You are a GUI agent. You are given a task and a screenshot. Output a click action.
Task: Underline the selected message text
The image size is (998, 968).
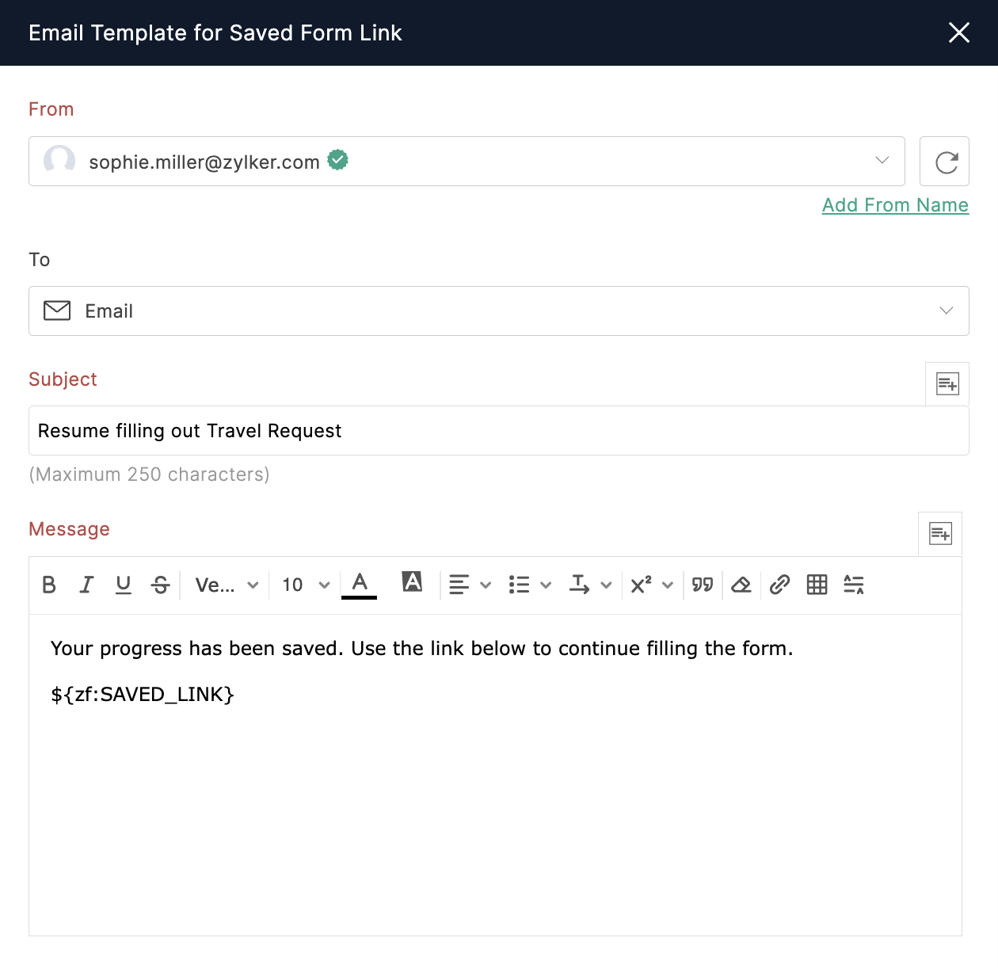click(124, 585)
